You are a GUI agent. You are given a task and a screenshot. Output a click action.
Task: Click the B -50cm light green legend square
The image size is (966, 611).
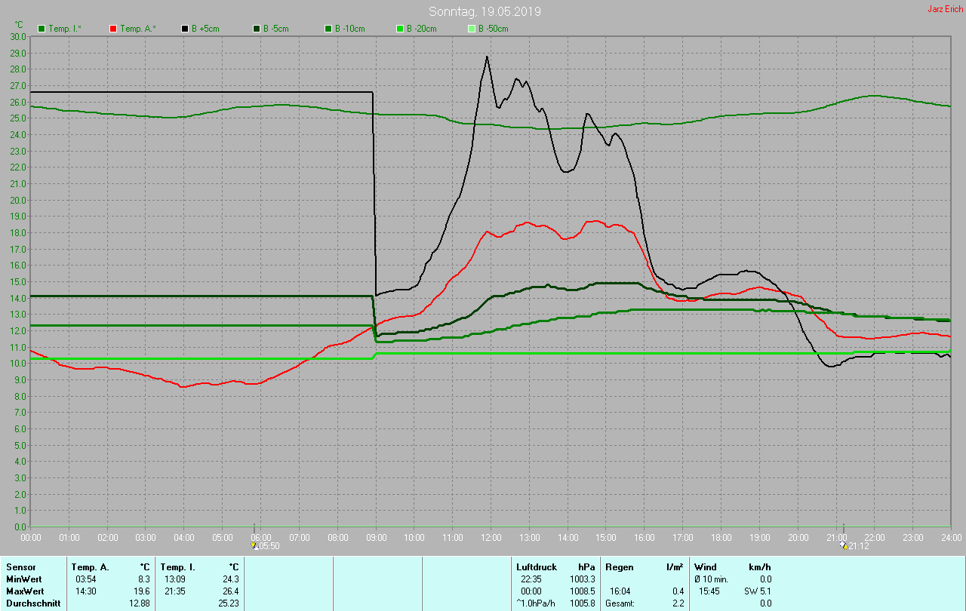click(471, 29)
